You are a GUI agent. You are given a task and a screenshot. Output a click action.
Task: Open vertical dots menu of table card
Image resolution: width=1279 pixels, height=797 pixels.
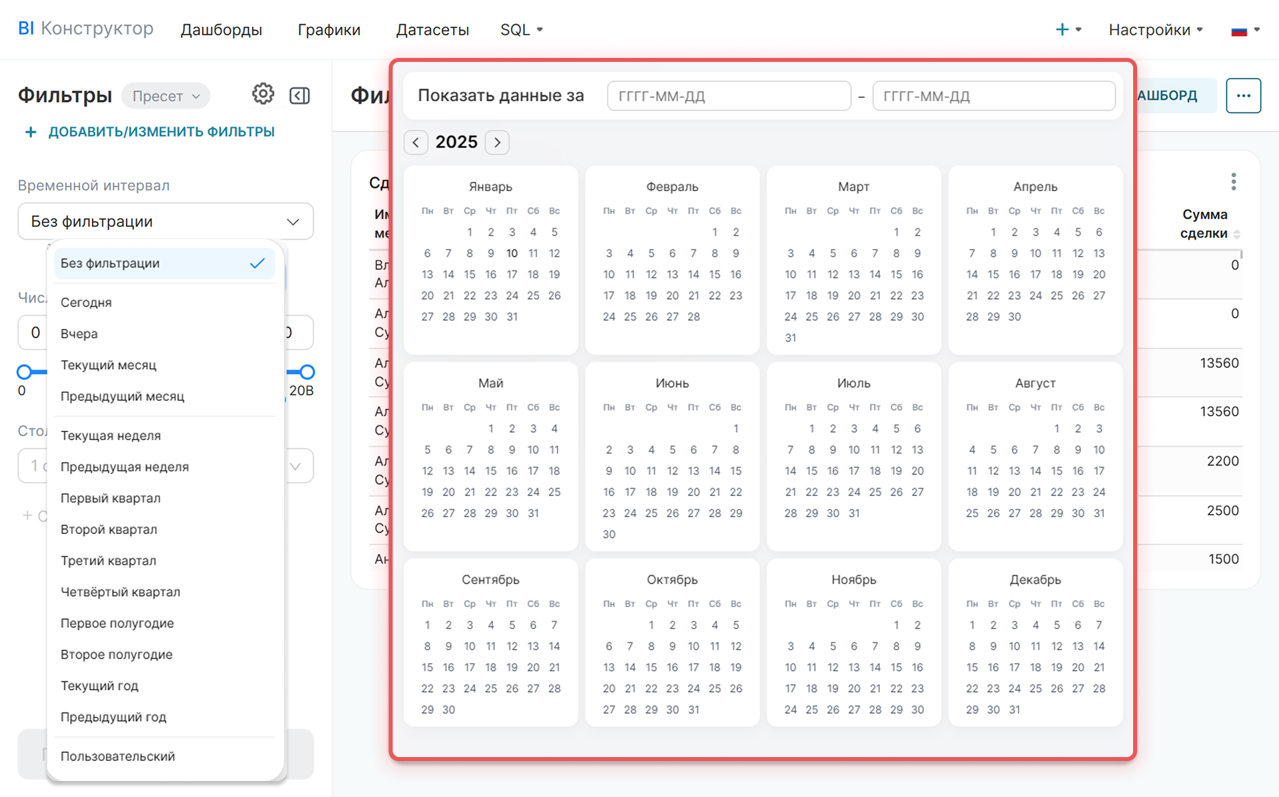coord(1233,182)
